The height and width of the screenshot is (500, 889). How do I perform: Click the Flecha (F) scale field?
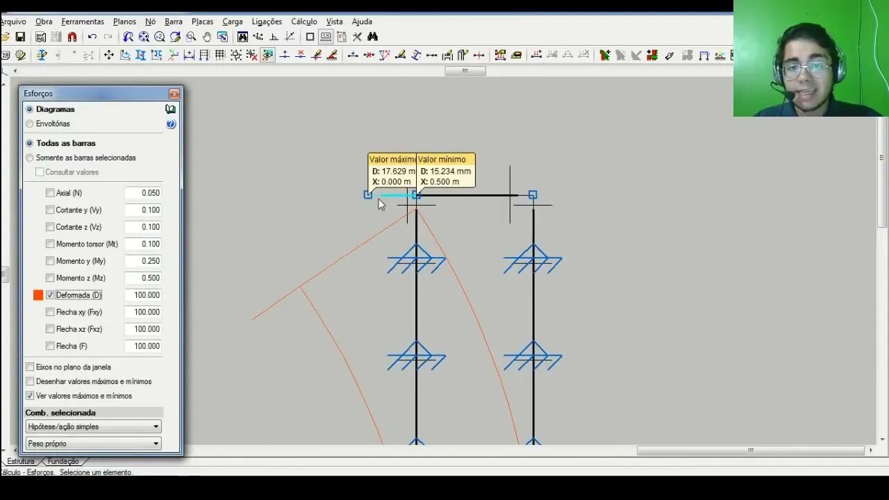pyautogui.click(x=143, y=346)
